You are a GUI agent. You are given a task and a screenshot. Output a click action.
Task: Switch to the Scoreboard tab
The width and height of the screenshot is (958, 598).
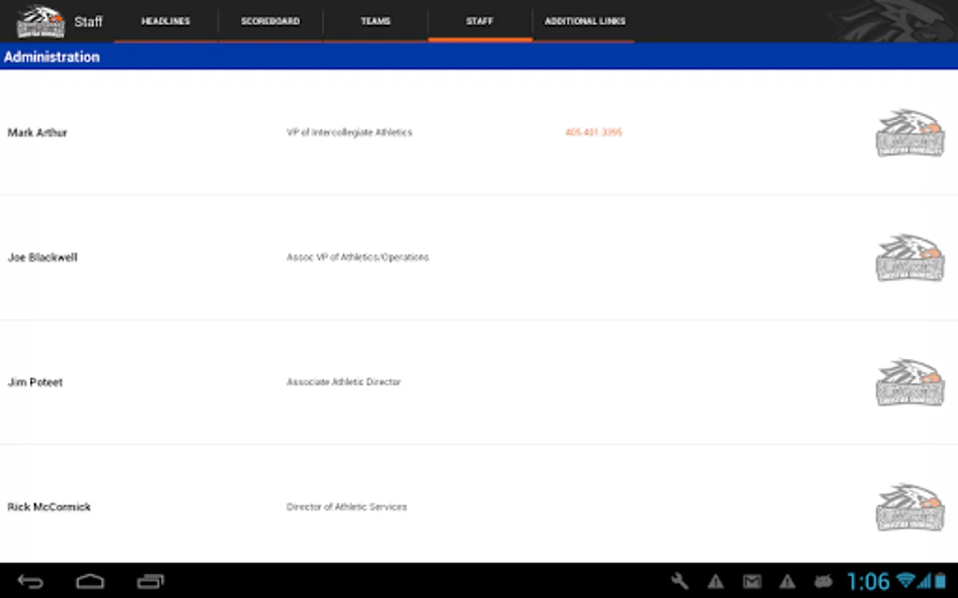(270, 21)
